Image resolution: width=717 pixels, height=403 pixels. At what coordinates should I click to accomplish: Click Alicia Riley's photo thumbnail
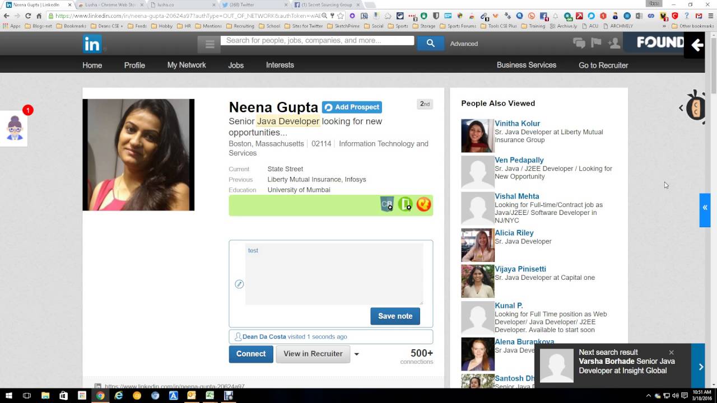[477, 245]
